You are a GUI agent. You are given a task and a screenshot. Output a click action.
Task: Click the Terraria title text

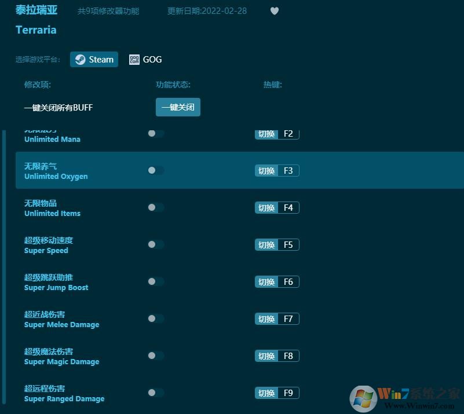click(x=36, y=30)
